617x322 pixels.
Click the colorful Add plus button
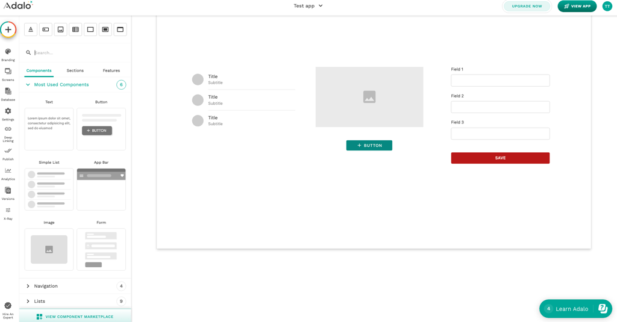coord(8,29)
